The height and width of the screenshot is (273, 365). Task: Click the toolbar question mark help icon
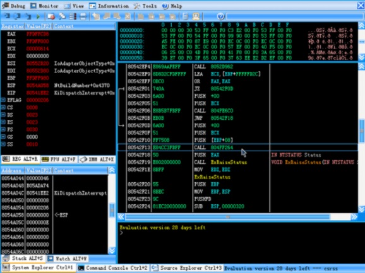(220, 16)
